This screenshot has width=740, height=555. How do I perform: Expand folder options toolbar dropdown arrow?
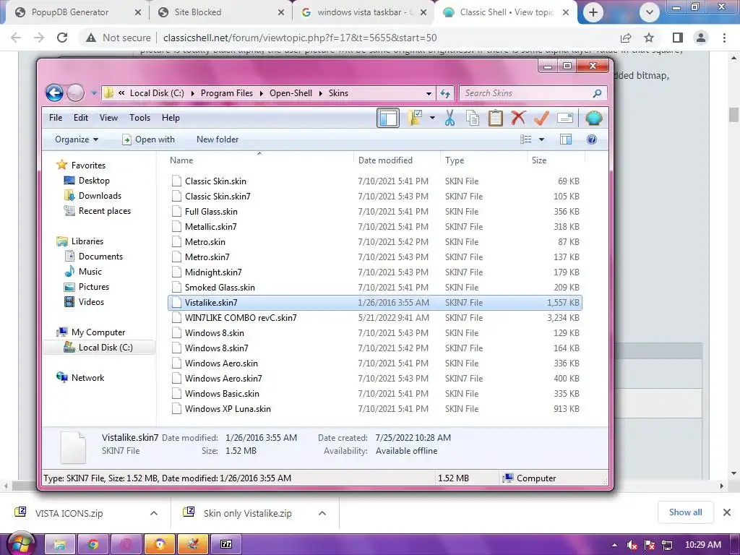click(432, 118)
